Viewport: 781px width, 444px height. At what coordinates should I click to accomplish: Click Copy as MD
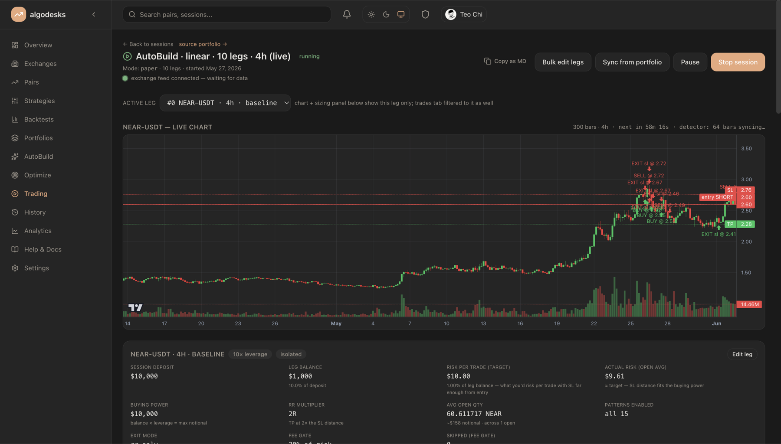click(505, 61)
